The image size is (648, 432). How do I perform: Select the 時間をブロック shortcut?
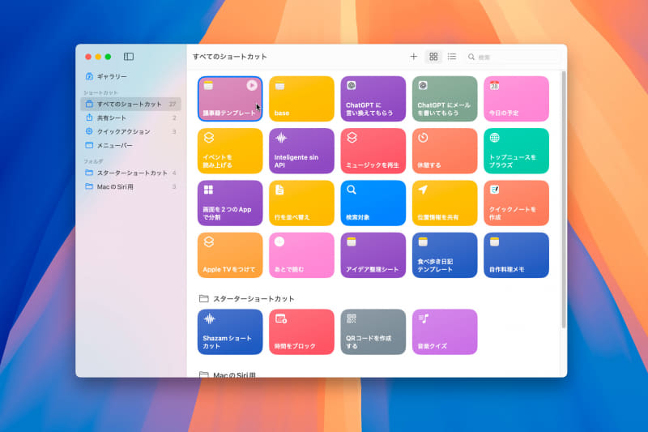point(301,332)
